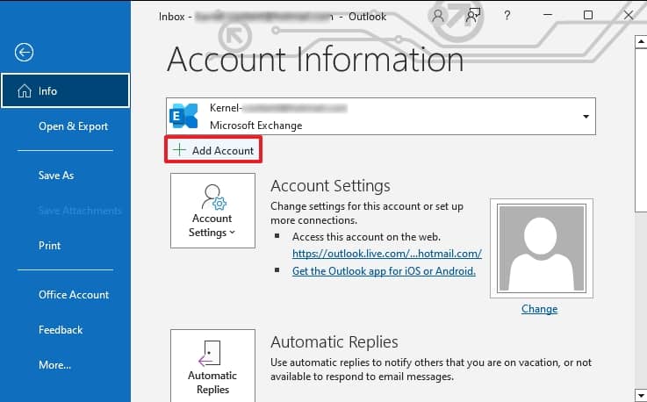
Task: Maximize the Outlook window
Action: [588, 15]
